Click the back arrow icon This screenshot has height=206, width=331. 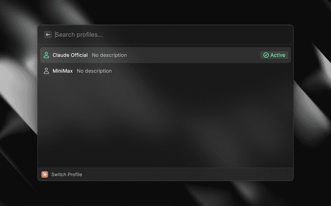[x=48, y=35]
